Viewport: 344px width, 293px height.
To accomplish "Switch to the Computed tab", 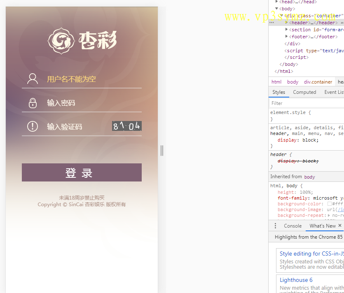I will [x=304, y=92].
